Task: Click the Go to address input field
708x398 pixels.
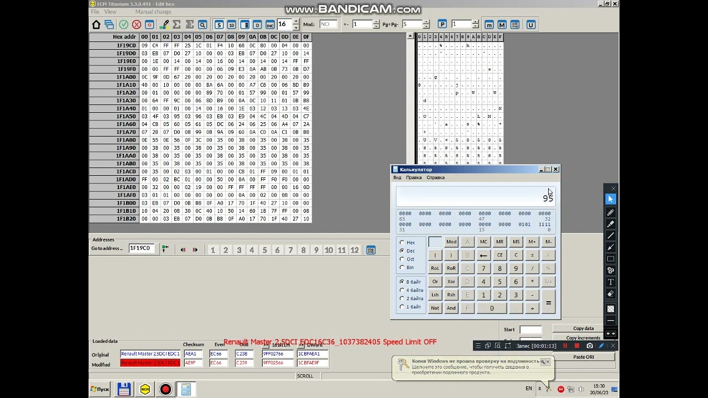Action: [x=142, y=249]
